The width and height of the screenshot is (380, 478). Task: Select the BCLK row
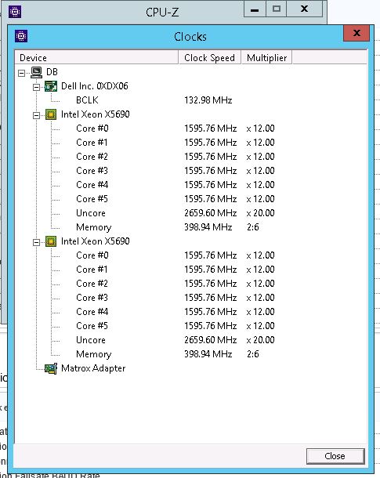(x=87, y=100)
